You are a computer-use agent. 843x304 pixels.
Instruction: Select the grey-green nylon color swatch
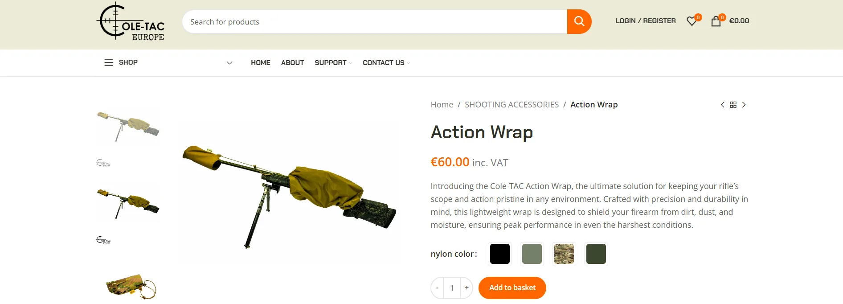(532, 254)
